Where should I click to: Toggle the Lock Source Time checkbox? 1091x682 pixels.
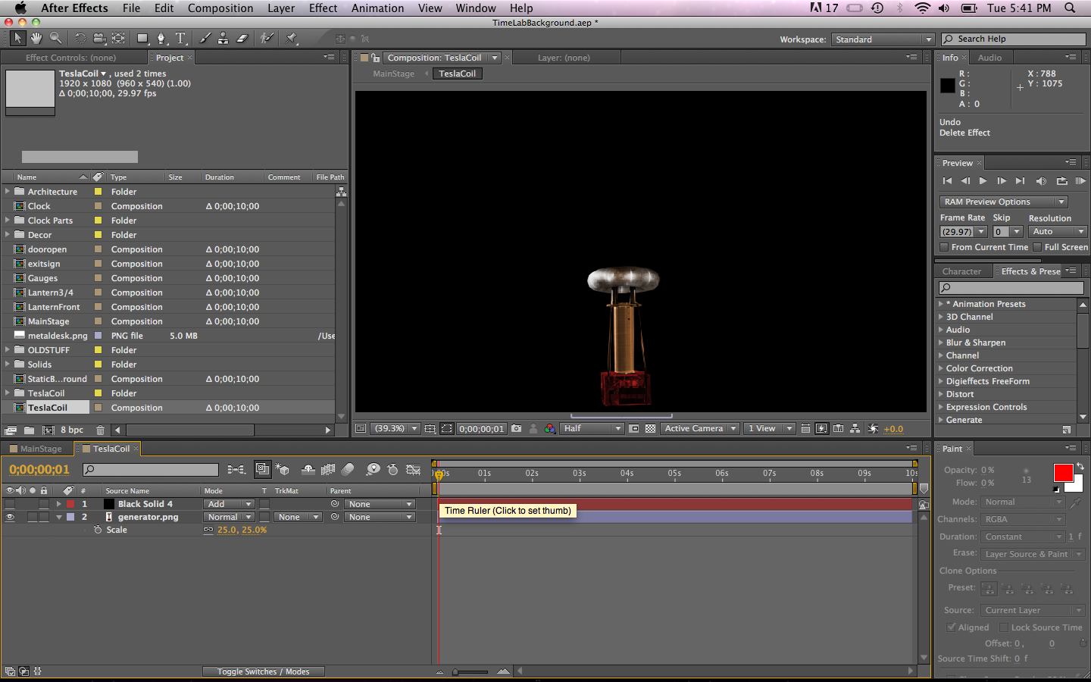click(1004, 627)
